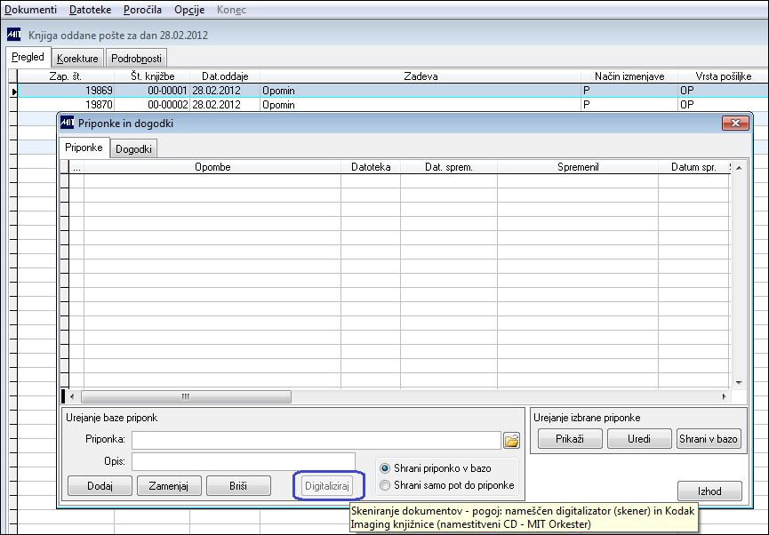Switch to the Podrobnosti tab
The image size is (769, 535).
coord(136,59)
